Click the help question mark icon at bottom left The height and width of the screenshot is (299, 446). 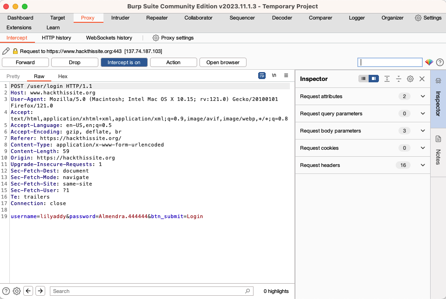click(x=5, y=291)
